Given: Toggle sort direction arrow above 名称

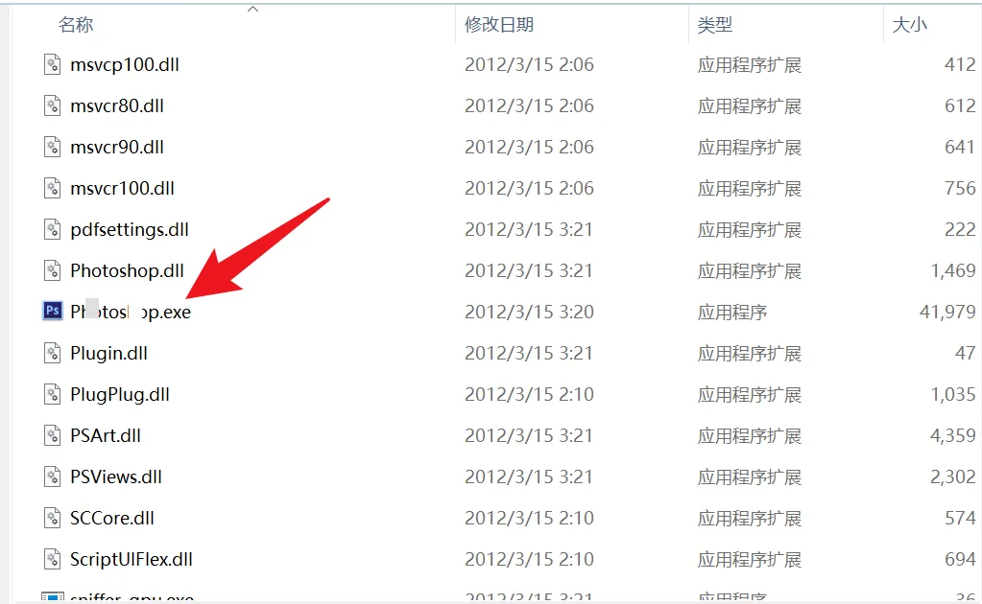Looking at the screenshot, I should 253,9.
